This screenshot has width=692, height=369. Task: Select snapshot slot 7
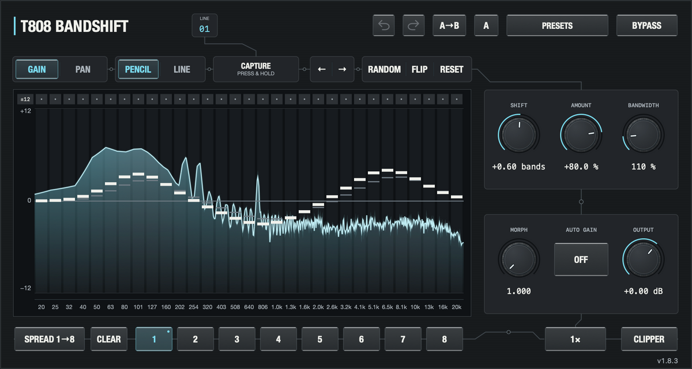(x=403, y=339)
